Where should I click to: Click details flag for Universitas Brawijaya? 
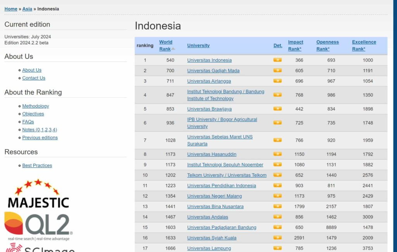277,109
